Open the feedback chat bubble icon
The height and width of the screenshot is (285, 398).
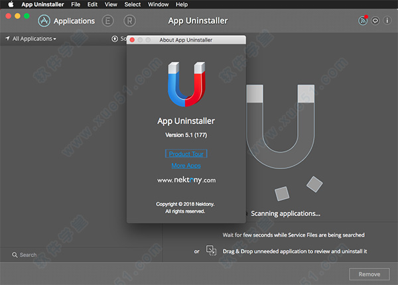[x=375, y=21]
